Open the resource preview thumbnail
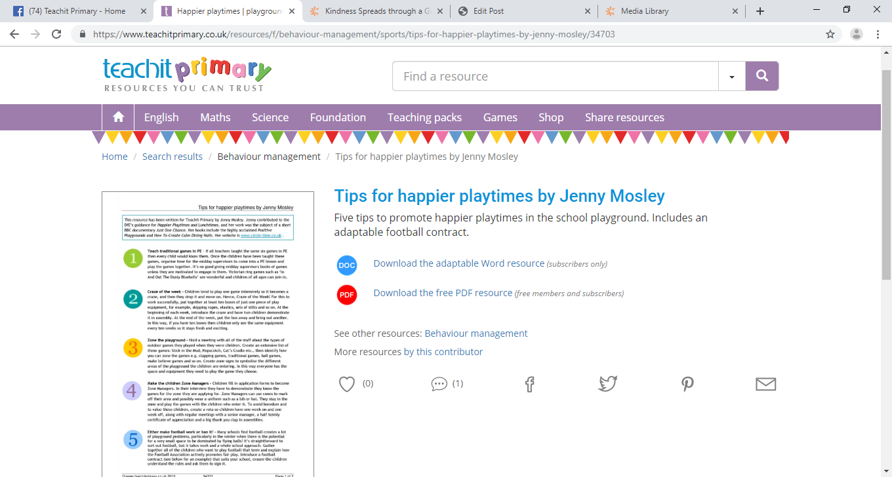Screen dimensions: 892x477 (208, 334)
